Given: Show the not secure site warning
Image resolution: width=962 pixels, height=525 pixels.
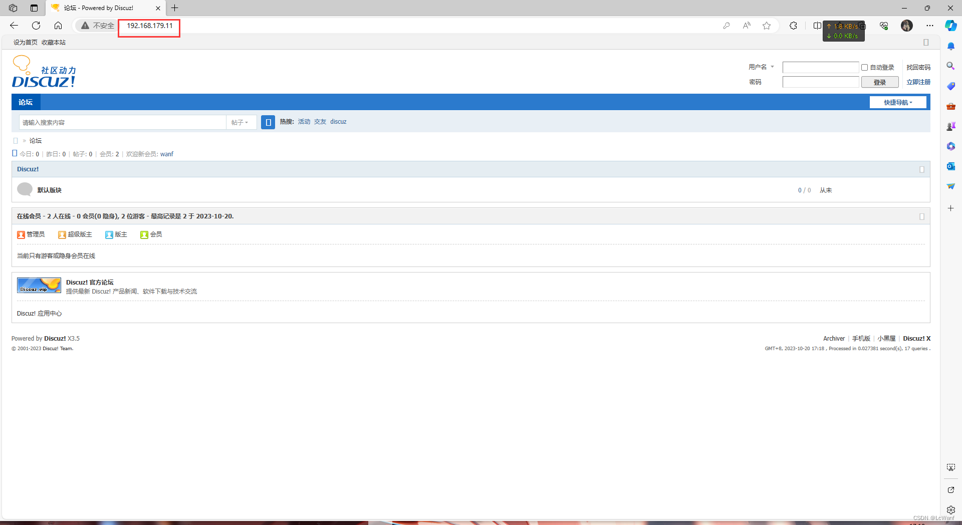Looking at the screenshot, I should pyautogui.click(x=98, y=26).
